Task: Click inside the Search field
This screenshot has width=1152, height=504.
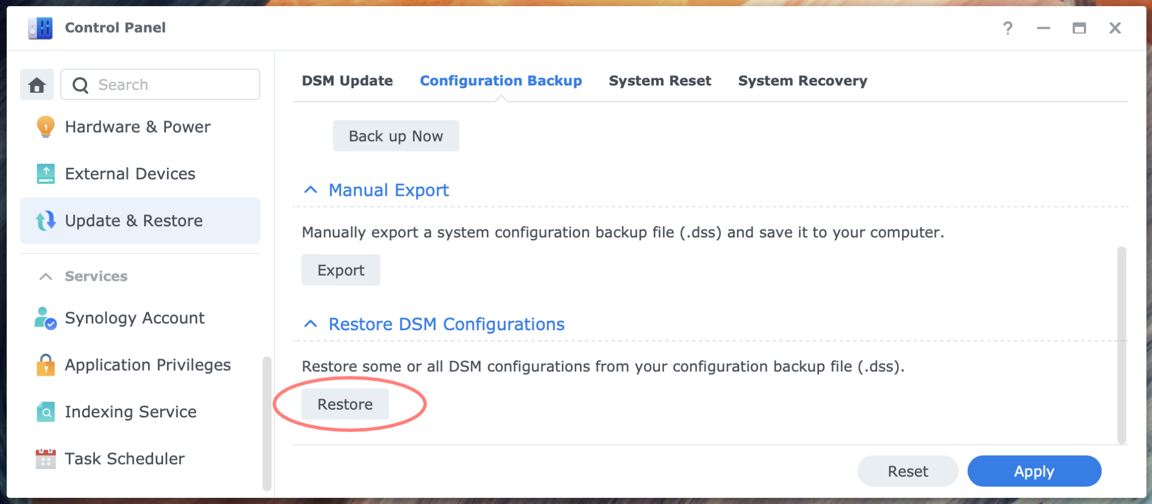Action: pyautogui.click(x=163, y=84)
